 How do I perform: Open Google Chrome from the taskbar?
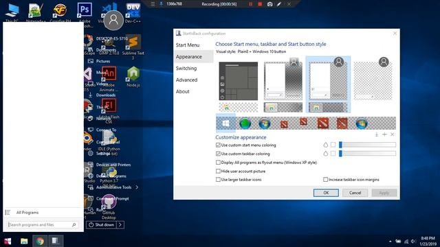coord(40,241)
